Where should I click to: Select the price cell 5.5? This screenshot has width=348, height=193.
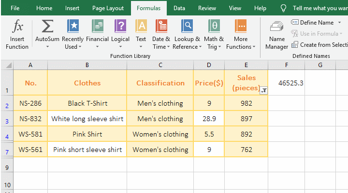(209, 134)
